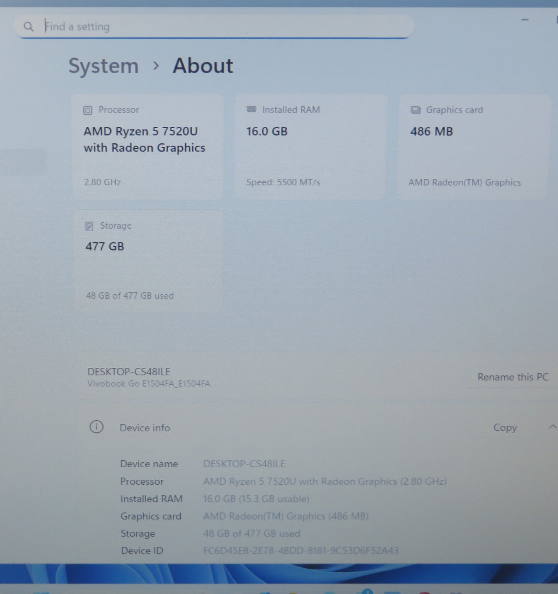
Task: Click the Storage drive icon
Action: click(89, 226)
